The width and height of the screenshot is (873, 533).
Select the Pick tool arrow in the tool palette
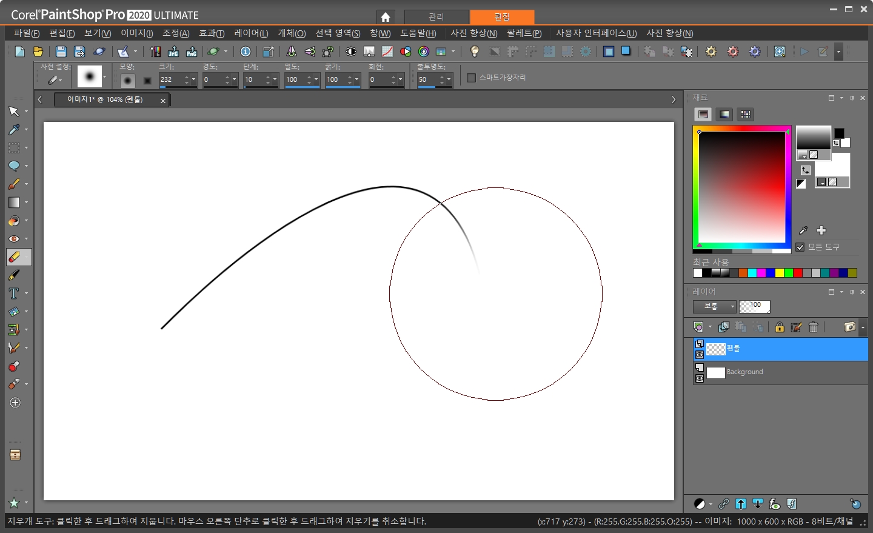(x=14, y=112)
